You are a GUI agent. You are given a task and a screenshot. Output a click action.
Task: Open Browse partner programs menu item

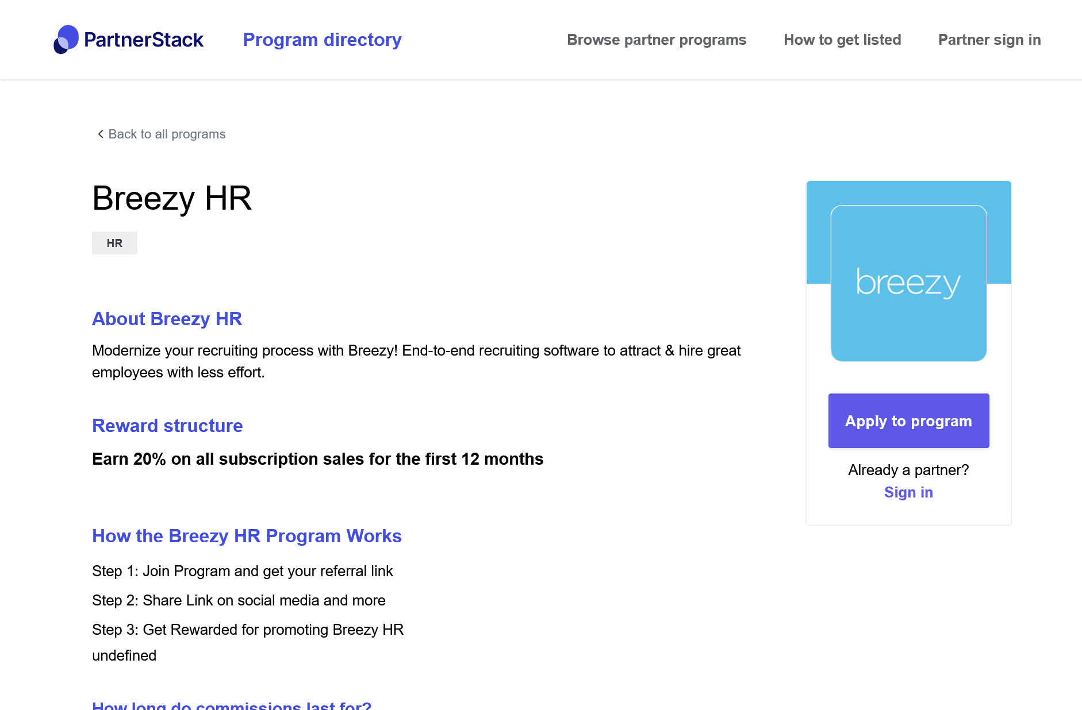657,40
